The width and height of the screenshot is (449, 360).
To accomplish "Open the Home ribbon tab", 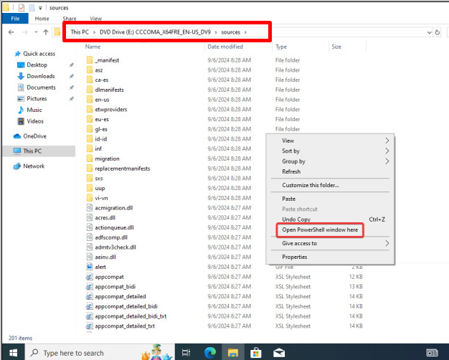I will tap(42, 19).
